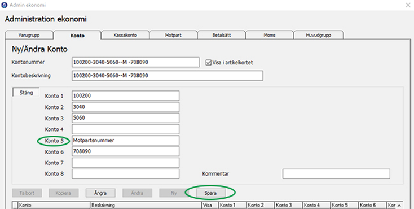Open the Huvudgrupp tab
The height and width of the screenshot is (209, 414).
tap(319, 35)
